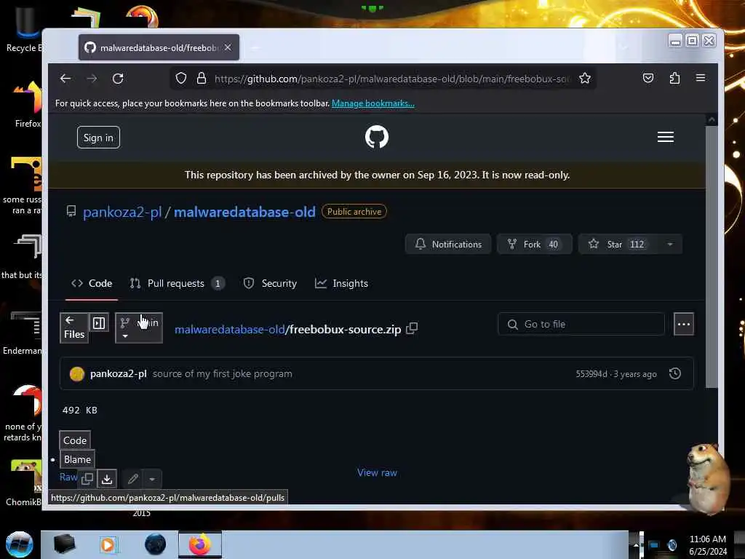The width and height of the screenshot is (745, 559).
Task: Open the taskbar clock showing 11:06 AM
Action: 707,545
